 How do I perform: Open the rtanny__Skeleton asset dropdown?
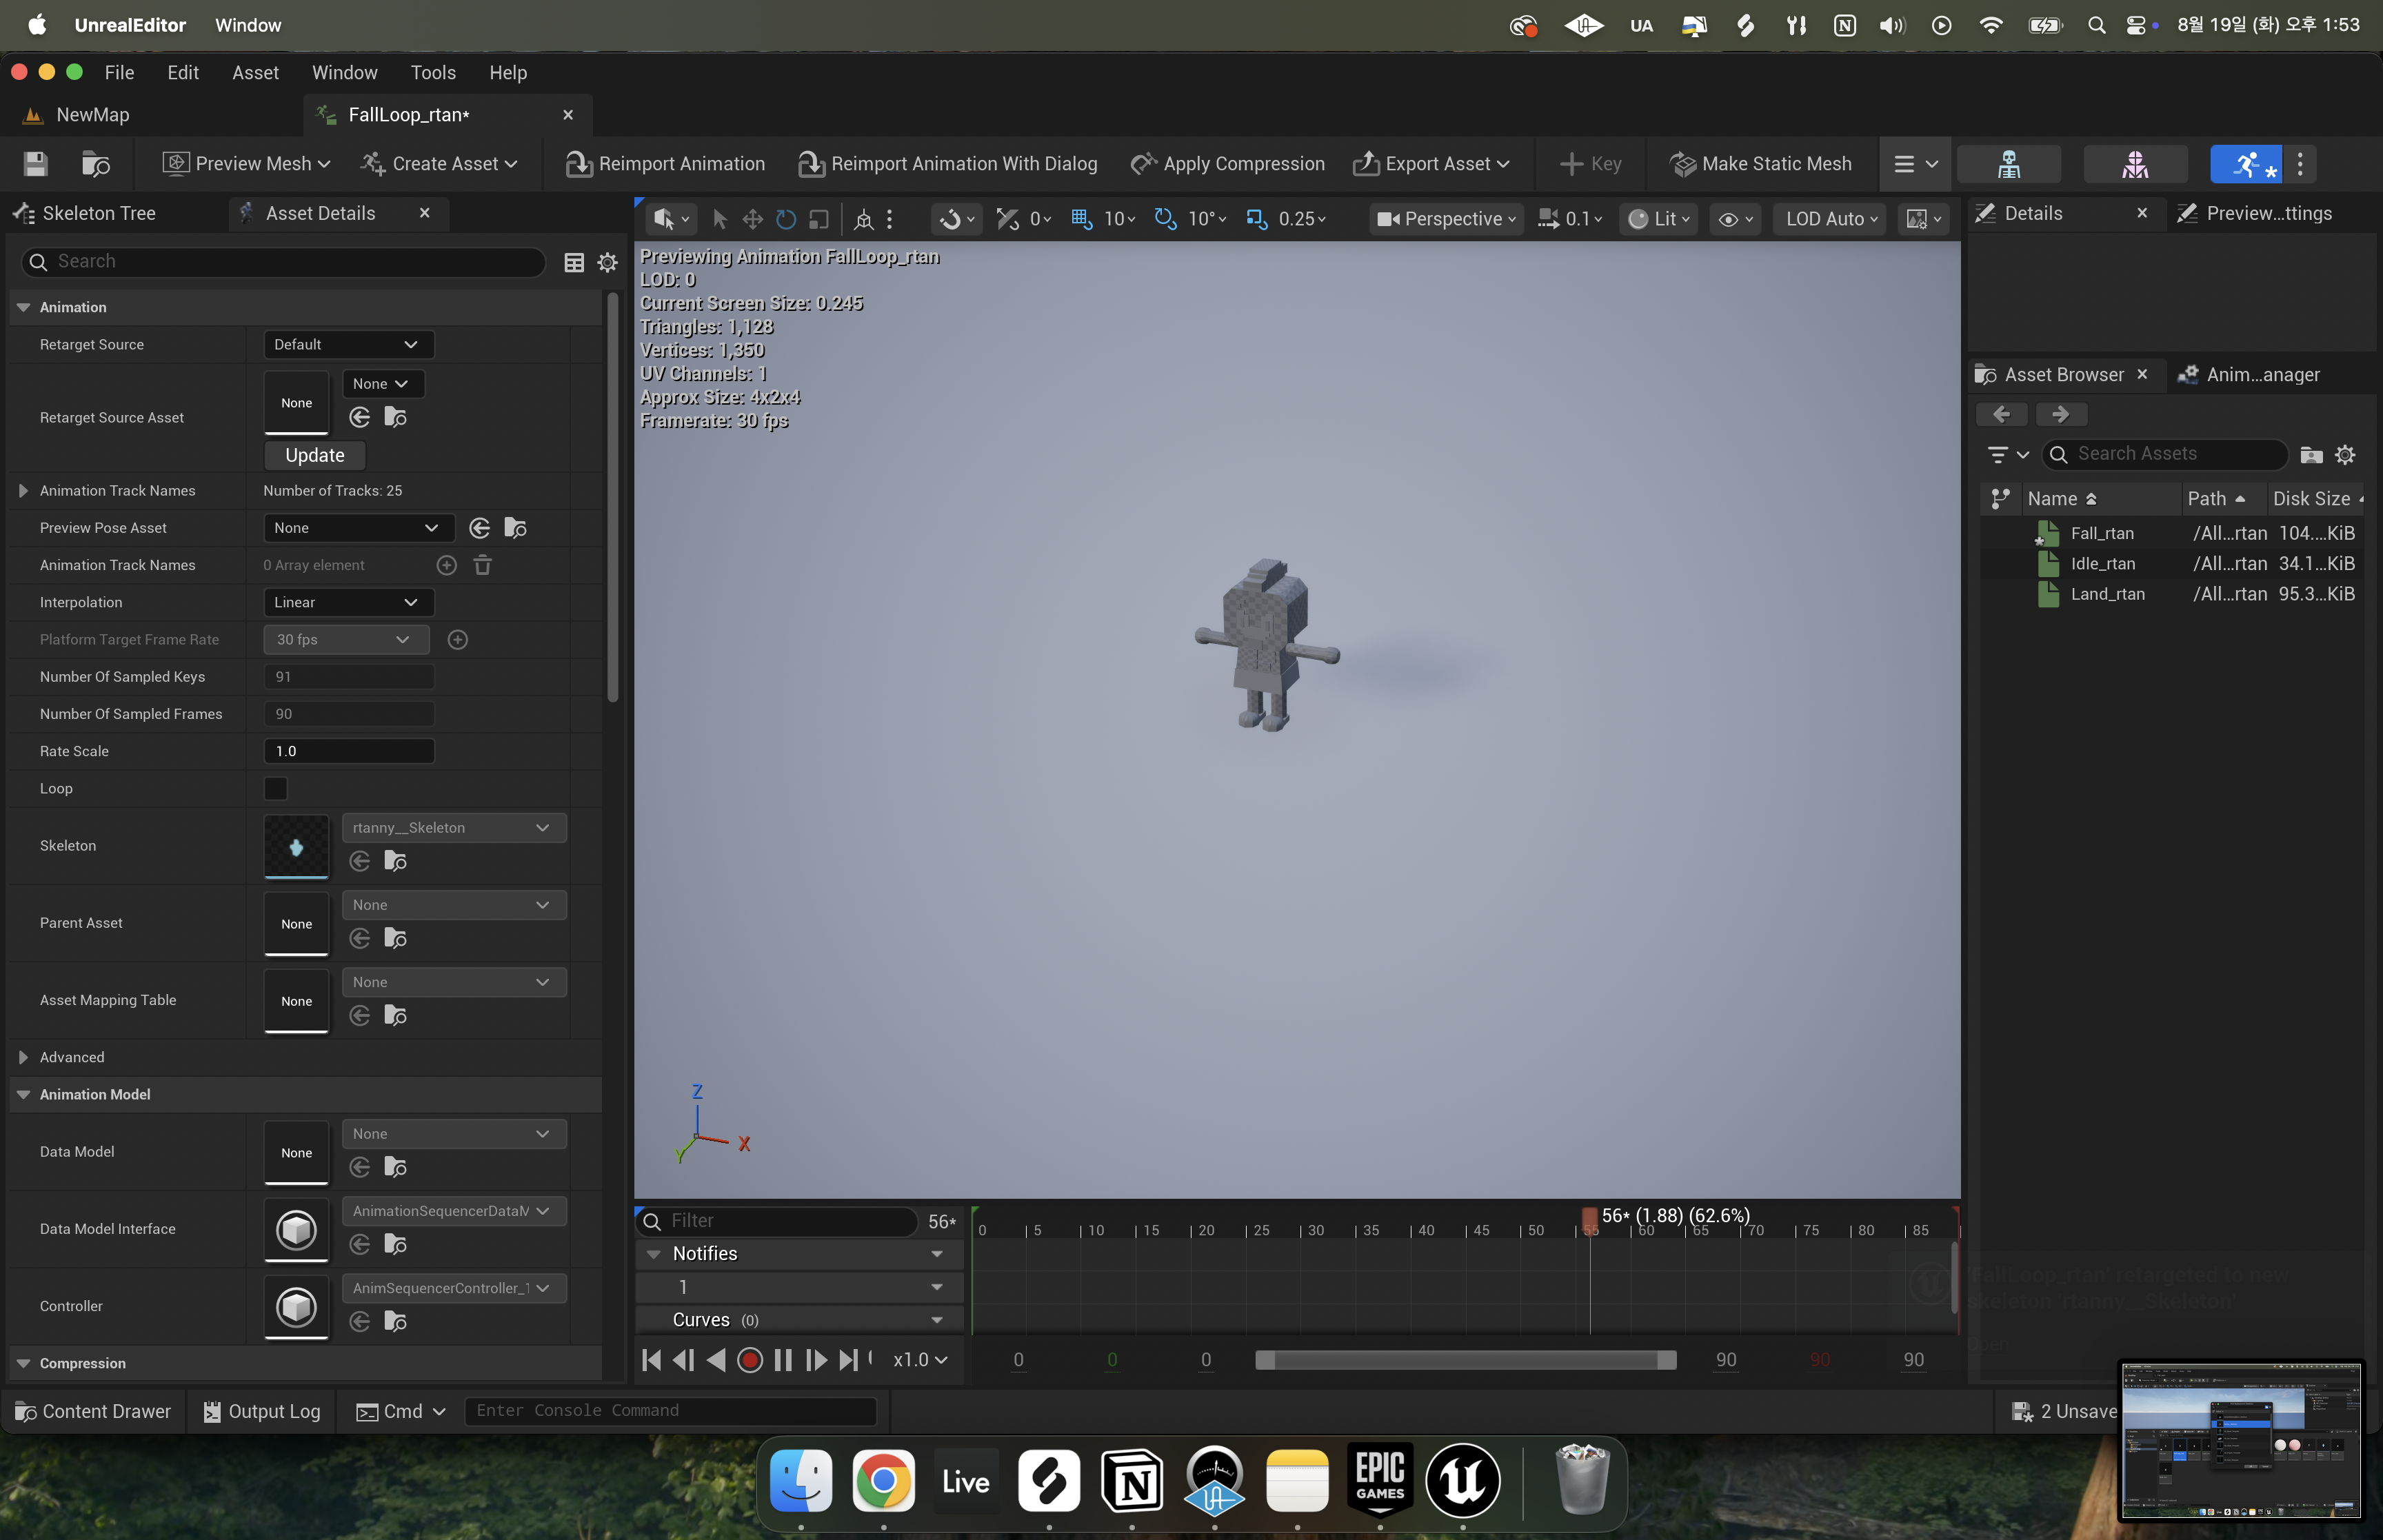tap(454, 828)
